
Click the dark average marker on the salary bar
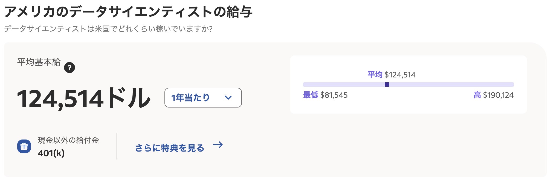pyautogui.click(x=387, y=85)
